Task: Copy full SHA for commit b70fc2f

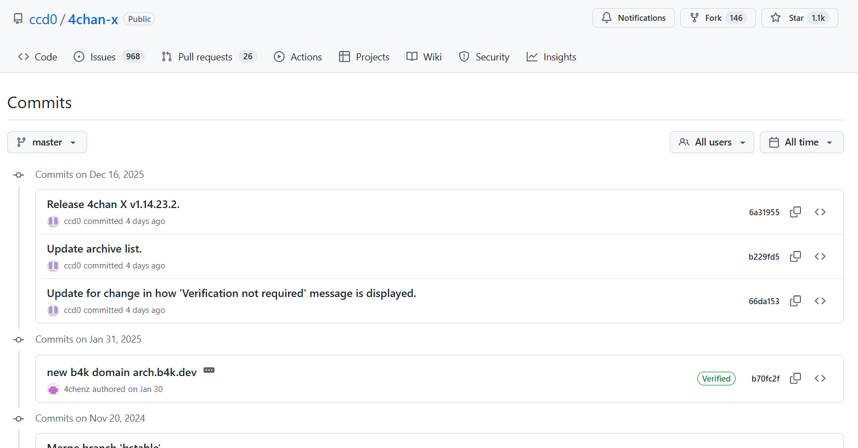Action: (795, 378)
